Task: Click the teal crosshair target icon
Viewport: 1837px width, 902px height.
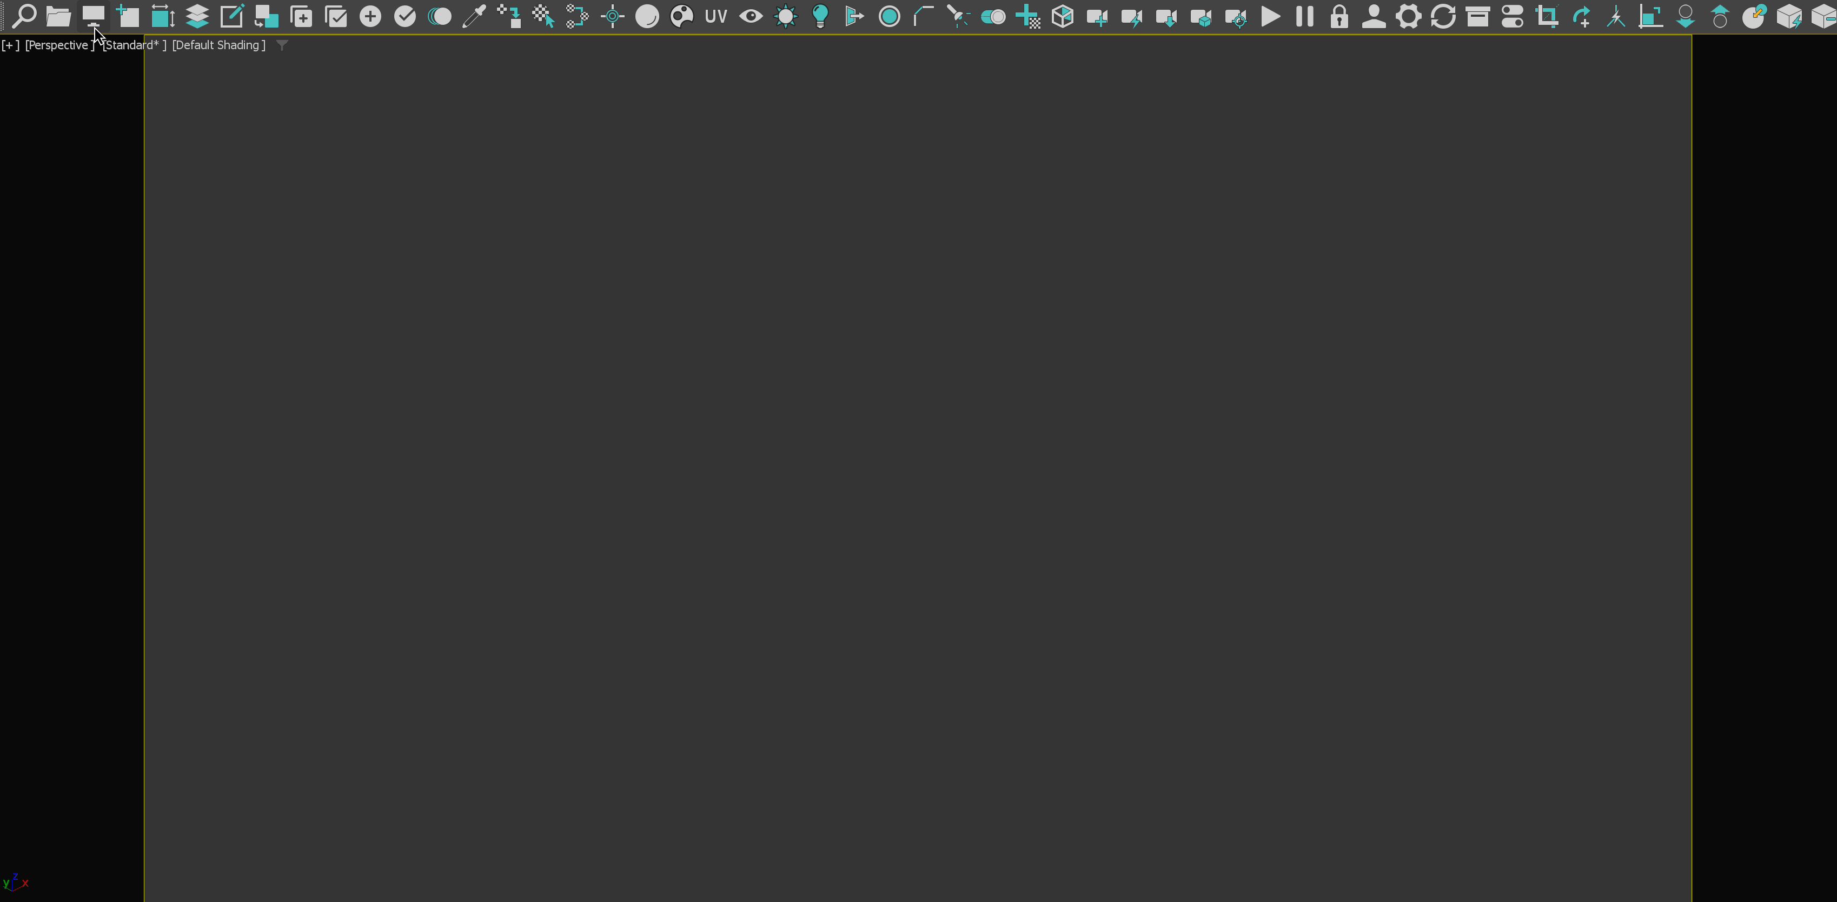Action: point(612,16)
